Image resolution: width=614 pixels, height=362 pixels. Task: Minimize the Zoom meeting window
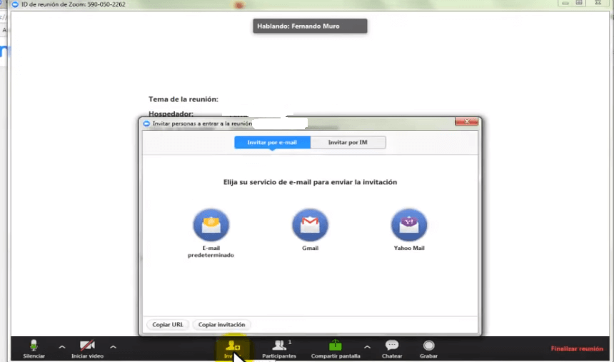pyautogui.click(x=565, y=3)
